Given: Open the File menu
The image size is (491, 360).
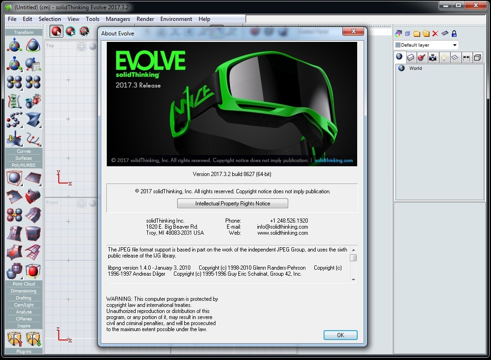Looking at the screenshot, I should tap(12, 19).
